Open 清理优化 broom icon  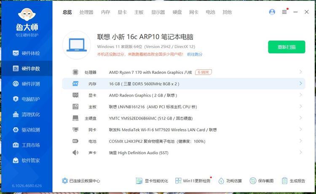click(16, 114)
